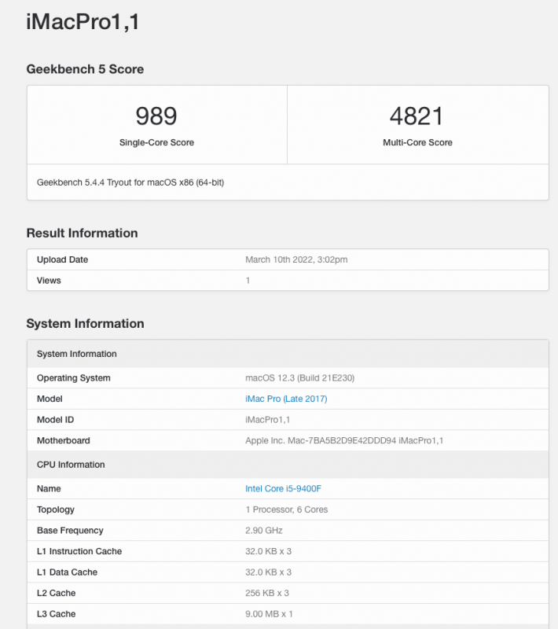The height and width of the screenshot is (629, 558).
Task: Click the Result Information heading
Action: pyautogui.click(x=83, y=233)
